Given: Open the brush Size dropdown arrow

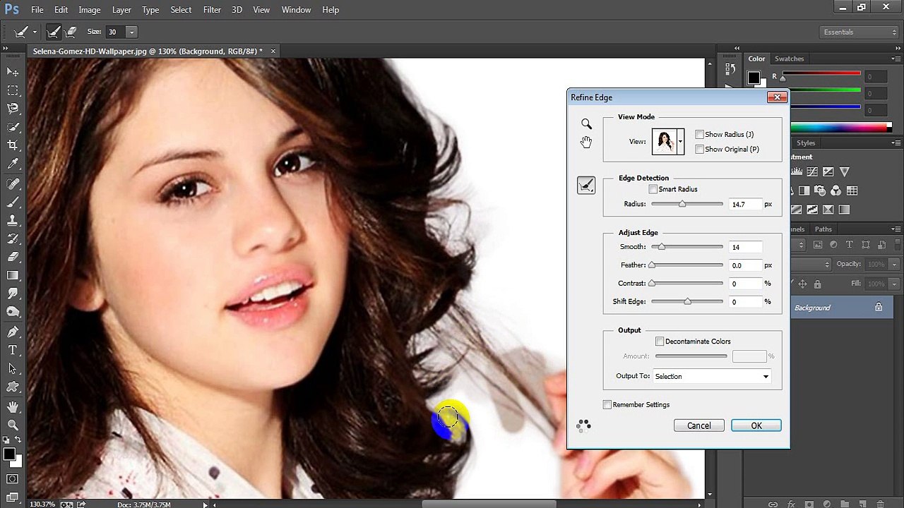Looking at the screenshot, I should coord(131,32).
